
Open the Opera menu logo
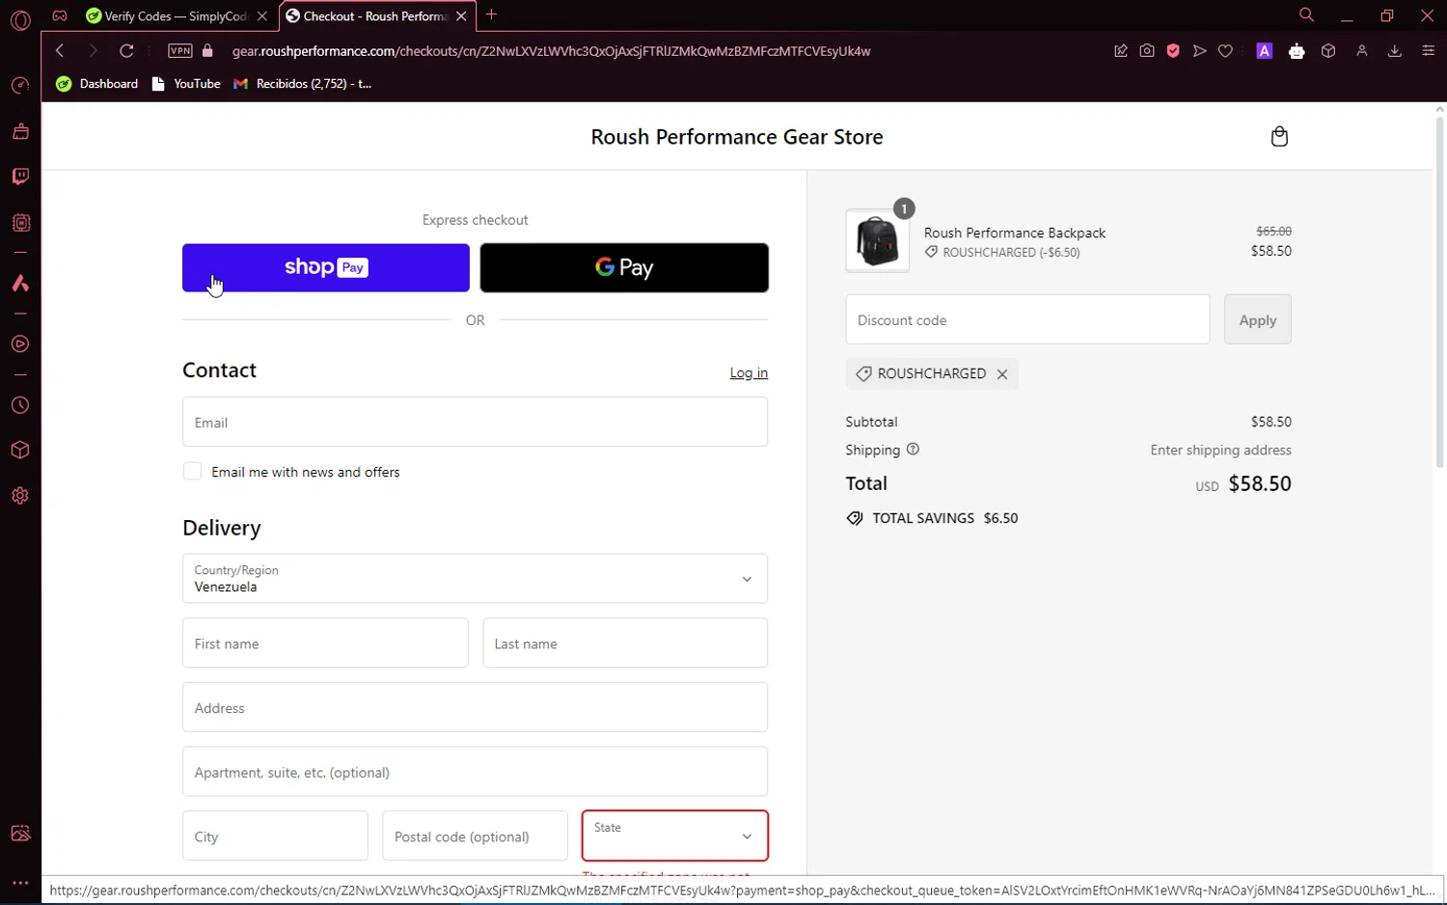coord(20,19)
